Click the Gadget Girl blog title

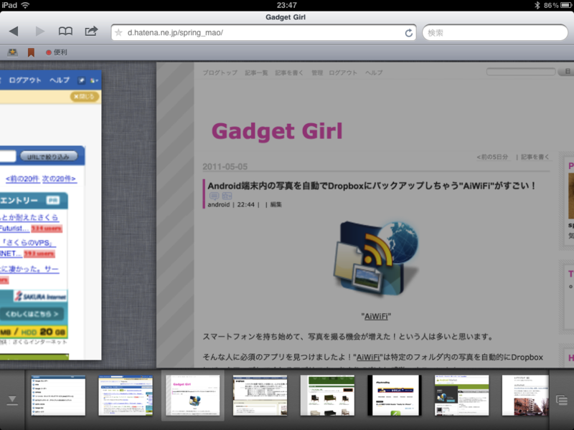pyautogui.click(x=277, y=131)
